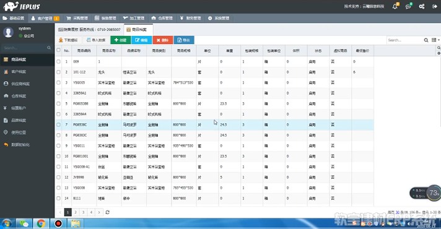
Task: Check the highlighted row number 7
Action: (58, 125)
